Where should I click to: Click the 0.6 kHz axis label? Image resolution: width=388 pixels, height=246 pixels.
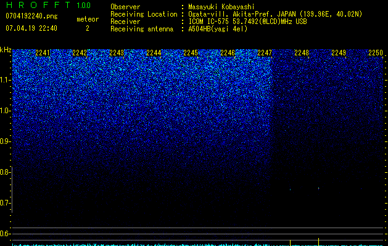(x=6, y=234)
